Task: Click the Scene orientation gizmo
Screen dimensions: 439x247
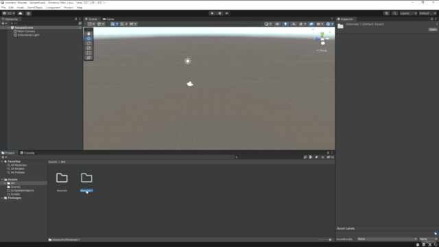Action: [322, 39]
